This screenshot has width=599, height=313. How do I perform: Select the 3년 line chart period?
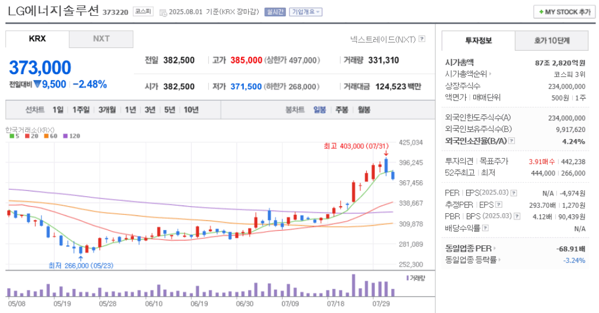pyautogui.click(x=150, y=110)
